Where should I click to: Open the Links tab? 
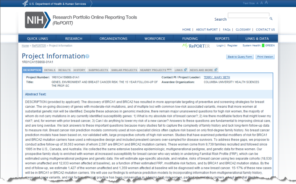point(181,70)
